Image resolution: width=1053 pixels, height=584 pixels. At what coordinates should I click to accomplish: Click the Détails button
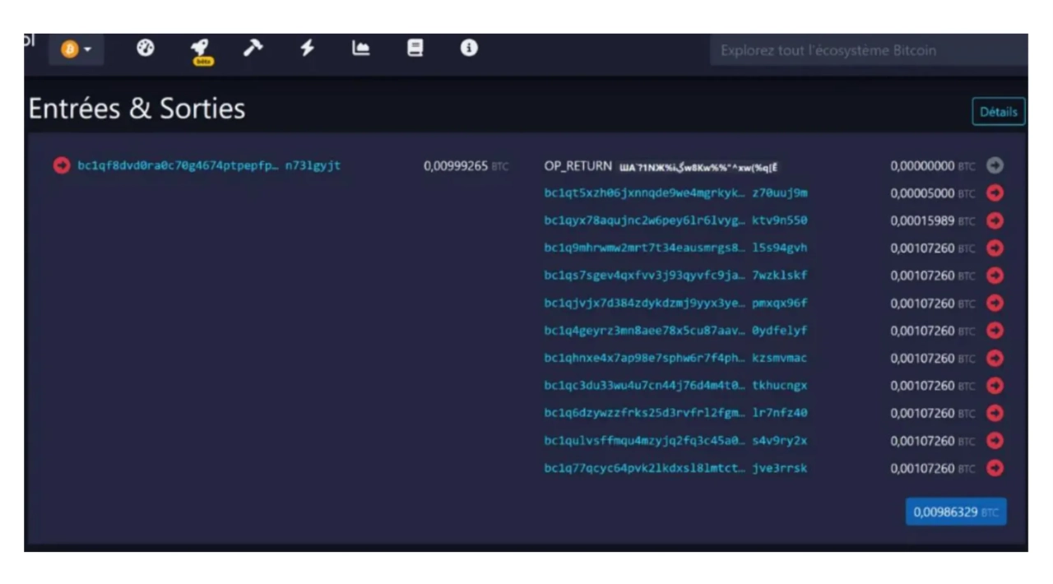[998, 112]
